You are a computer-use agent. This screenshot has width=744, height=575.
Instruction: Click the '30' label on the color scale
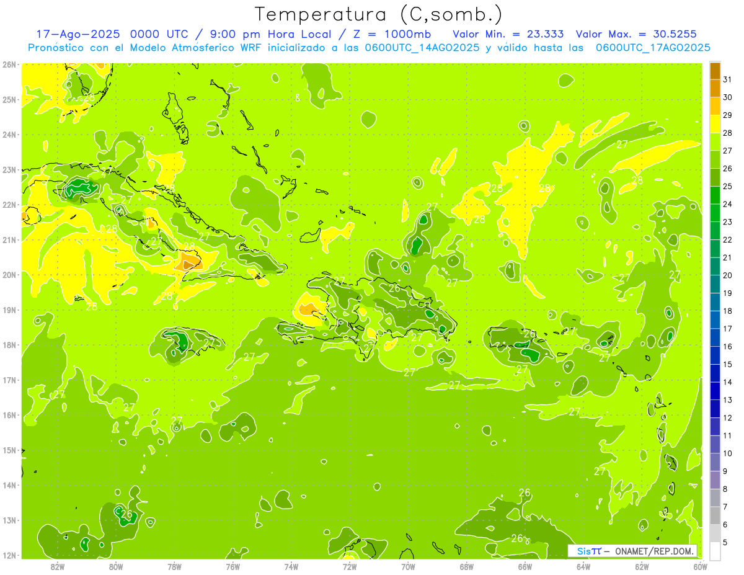point(728,97)
